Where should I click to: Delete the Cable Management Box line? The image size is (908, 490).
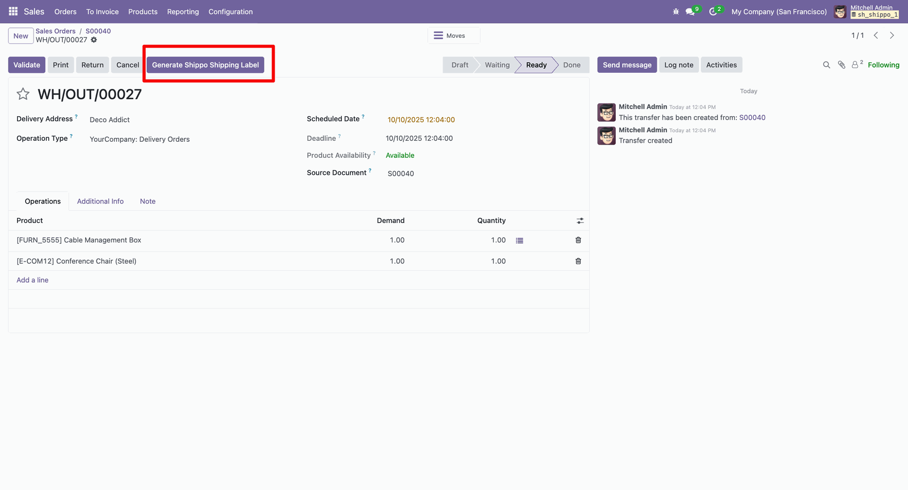(578, 240)
